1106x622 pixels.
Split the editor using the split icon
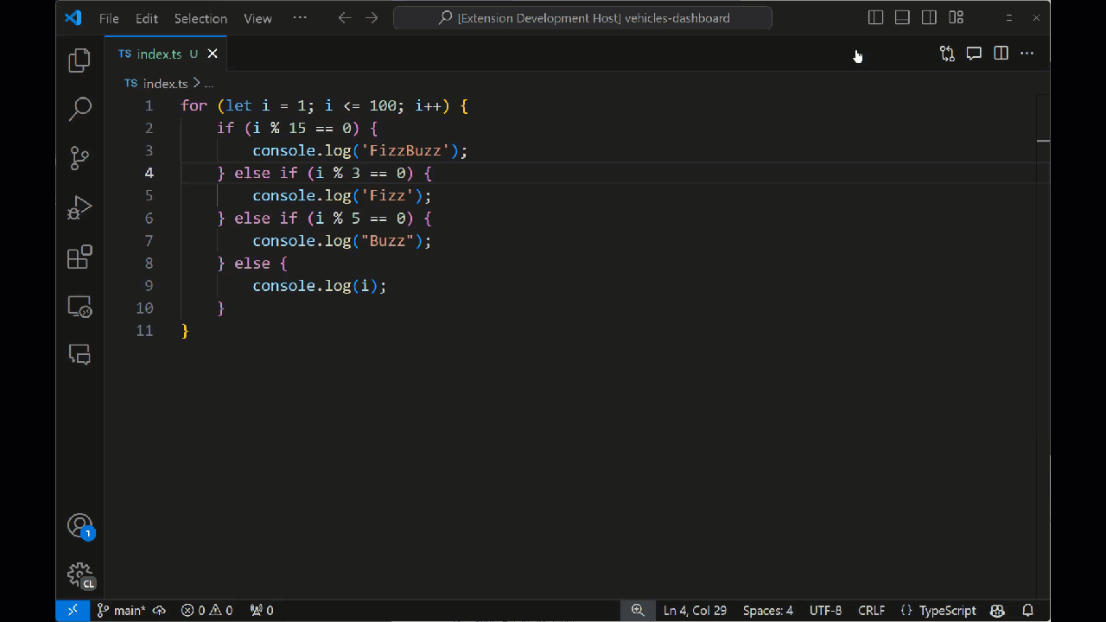(1000, 54)
